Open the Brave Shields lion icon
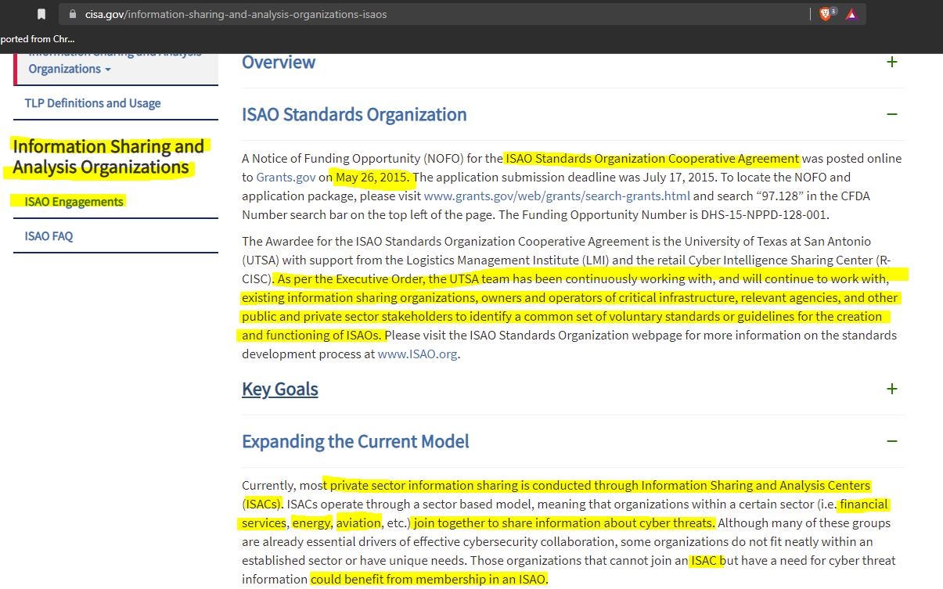The image size is (943, 589). 826,13
